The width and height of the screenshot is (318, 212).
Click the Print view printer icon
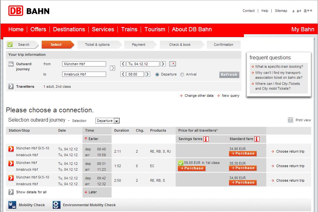(291, 120)
